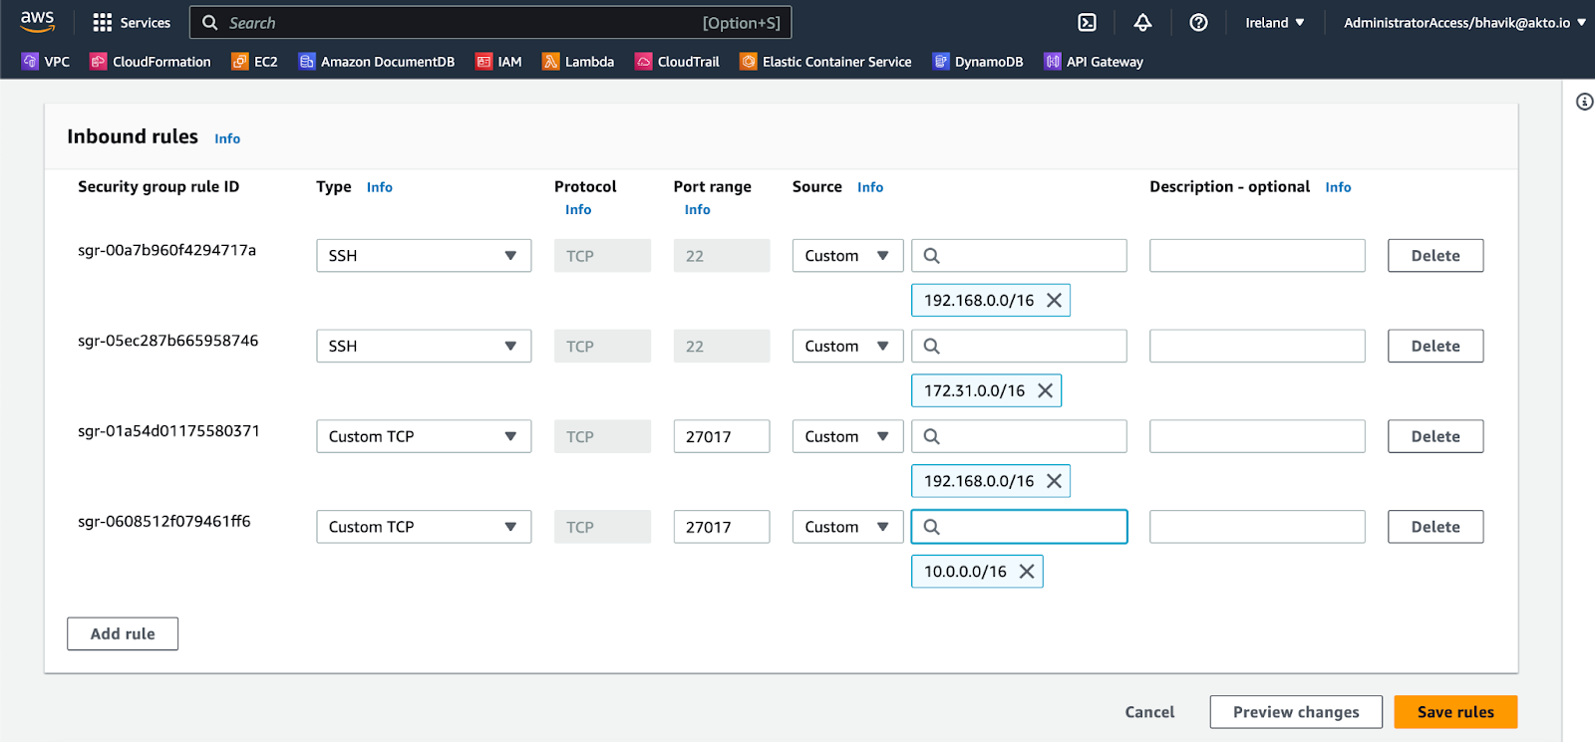Click the Add rule button
Image resolution: width=1595 pixels, height=742 pixels.
pos(123,633)
